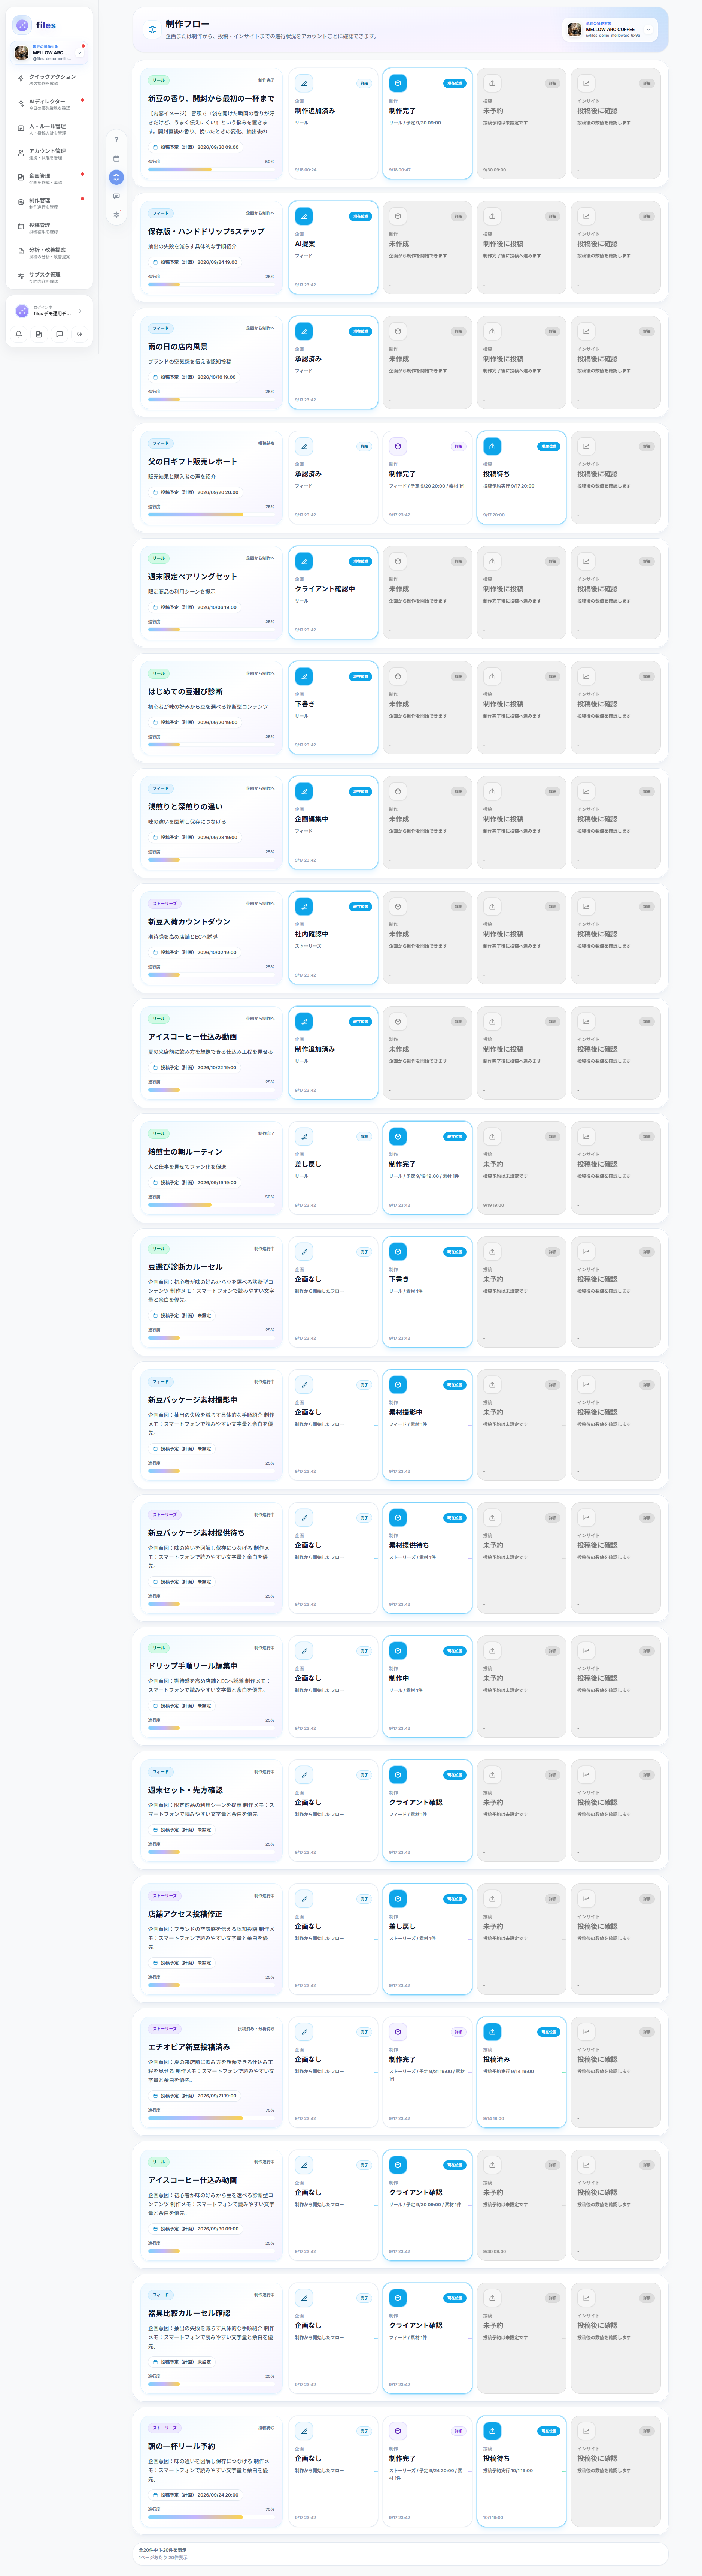The width and height of the screenshot is (702, 2576).
Task: Click the 投稿 upload icon in エチオピア新豆投稿済み row
Action: pyautogui.click(x=492, y=2032)
